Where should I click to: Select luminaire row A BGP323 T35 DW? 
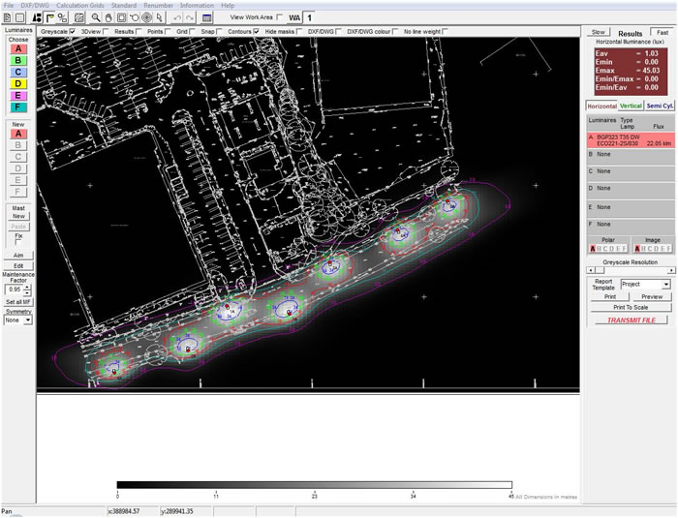point(631,140)
